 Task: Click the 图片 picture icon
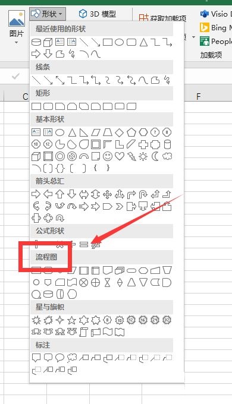tap(17, 18)
